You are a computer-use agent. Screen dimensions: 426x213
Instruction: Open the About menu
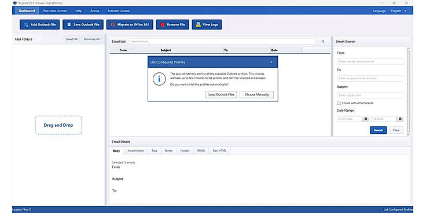(x=95, y=11)
